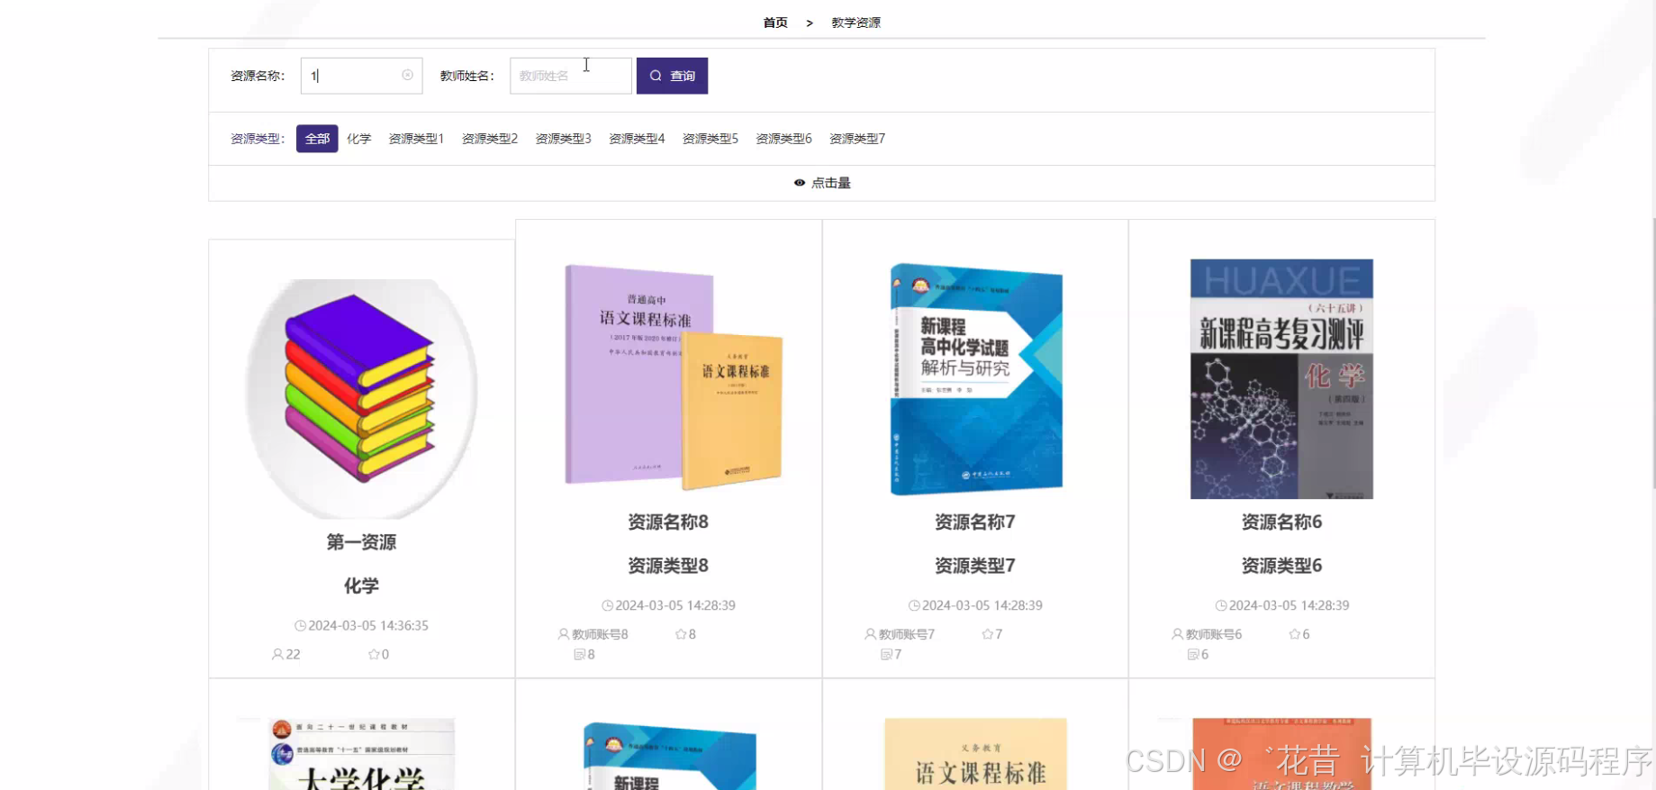Click the clock icon on 资源名称7 card
This screenshot has width=1656, height=790.
coord(914,606)
